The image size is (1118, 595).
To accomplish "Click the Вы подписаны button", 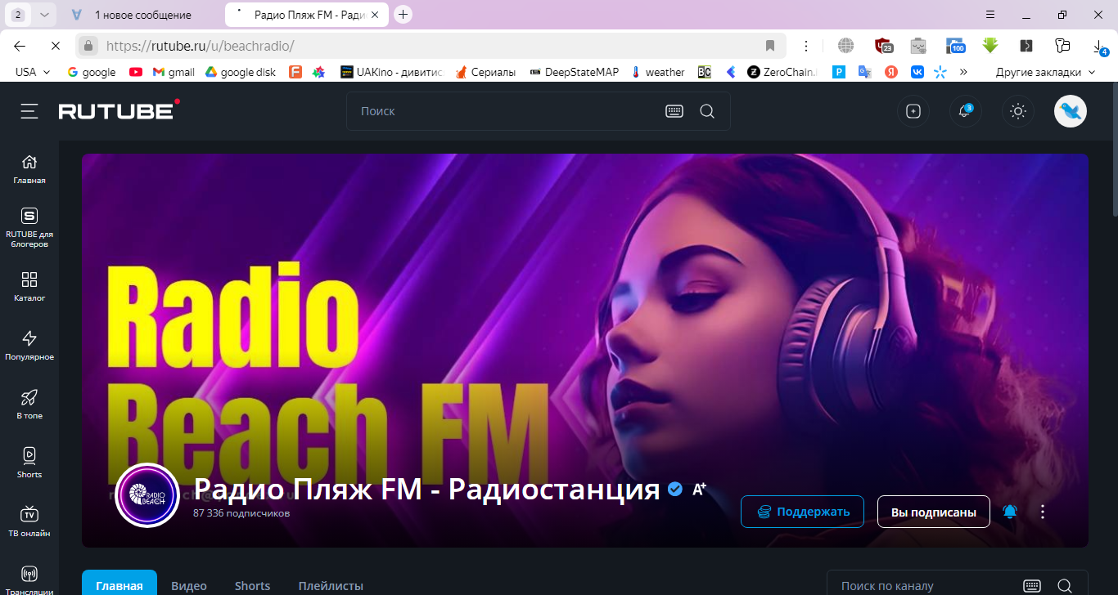I will pos(934,512).
